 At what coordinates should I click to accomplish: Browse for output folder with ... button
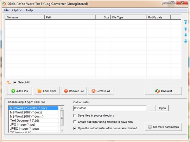152,108
